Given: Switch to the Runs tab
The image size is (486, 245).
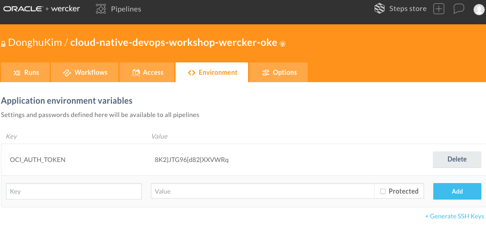Looking at the screenshot, I should (x=25, y=72).
